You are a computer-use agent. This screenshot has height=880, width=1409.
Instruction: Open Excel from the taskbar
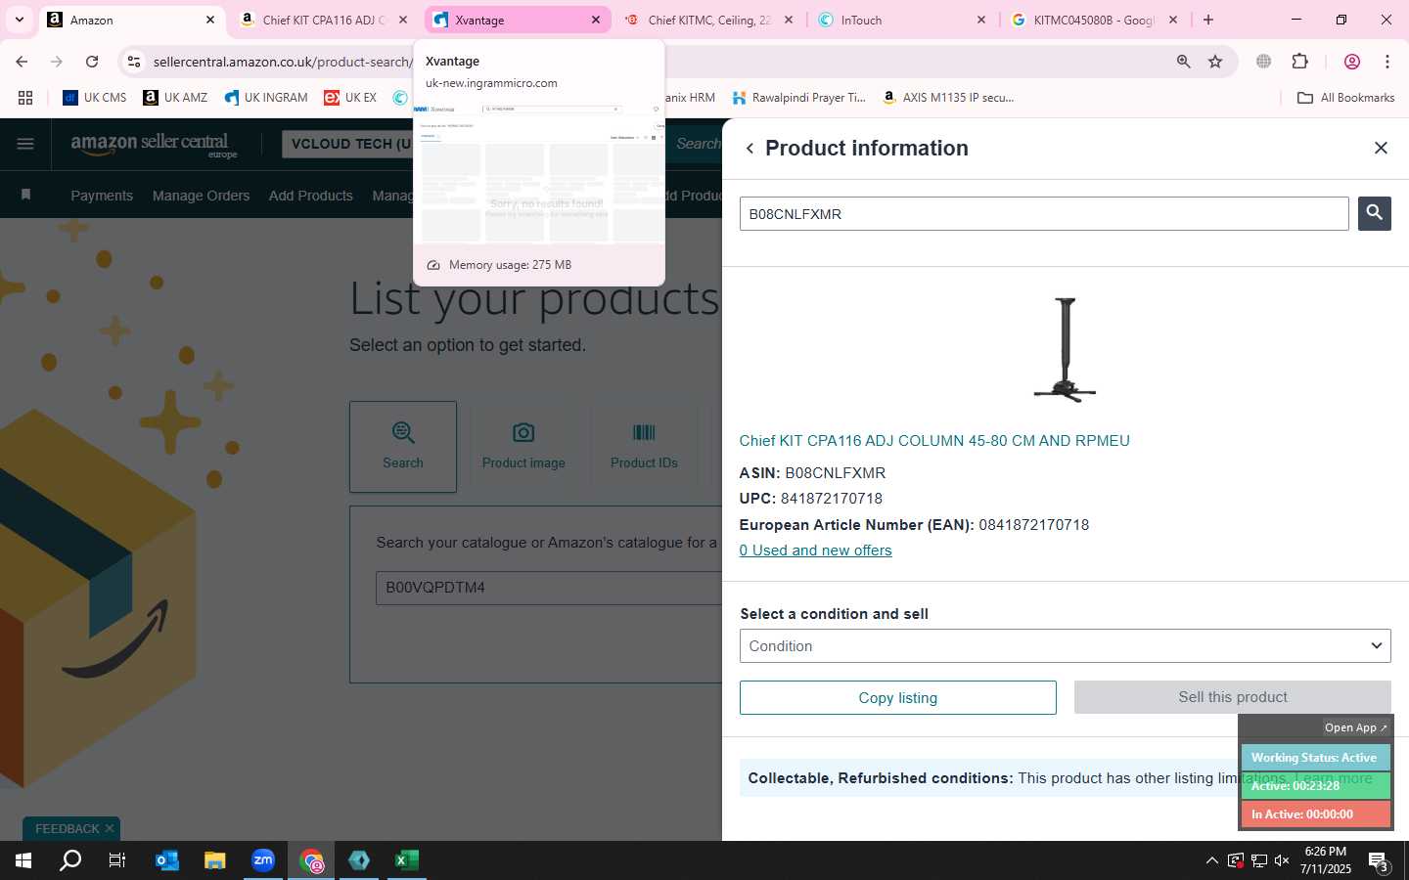(x=407, y=861)
